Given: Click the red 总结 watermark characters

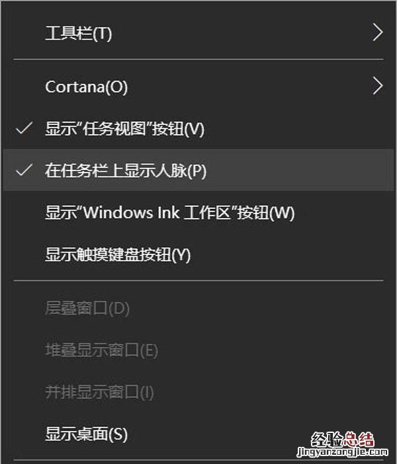Looking at the screenshot, I should [359, 440].
